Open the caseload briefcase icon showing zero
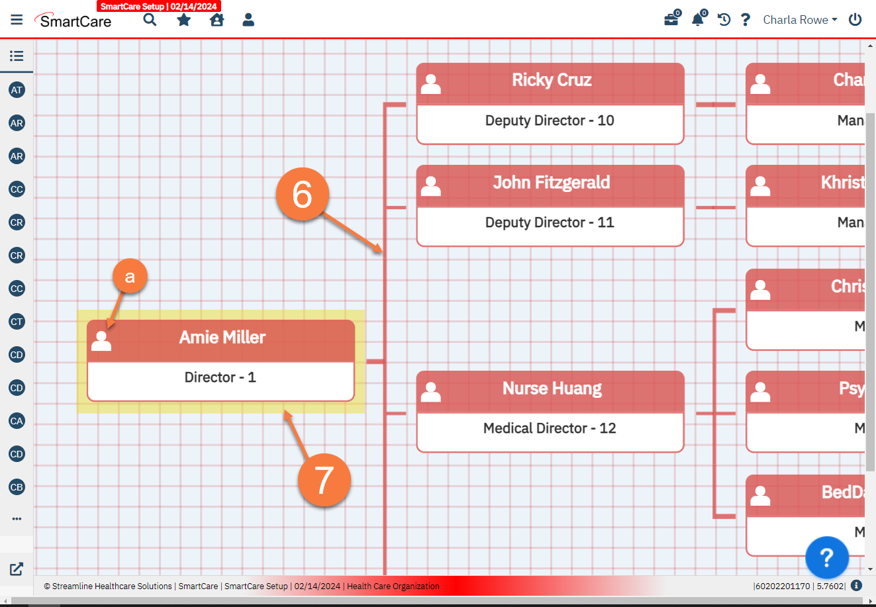The image size is (876, 607). tap(671, 19)
